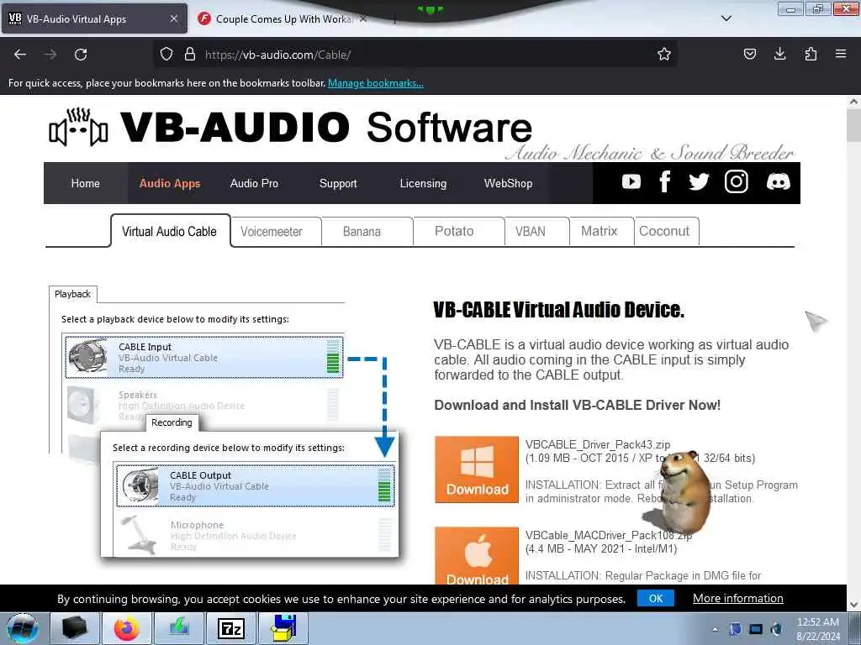
Task: Click the 'VB-CABLE Virtual Audio Device.' heading
Action: tap(558, 310)
